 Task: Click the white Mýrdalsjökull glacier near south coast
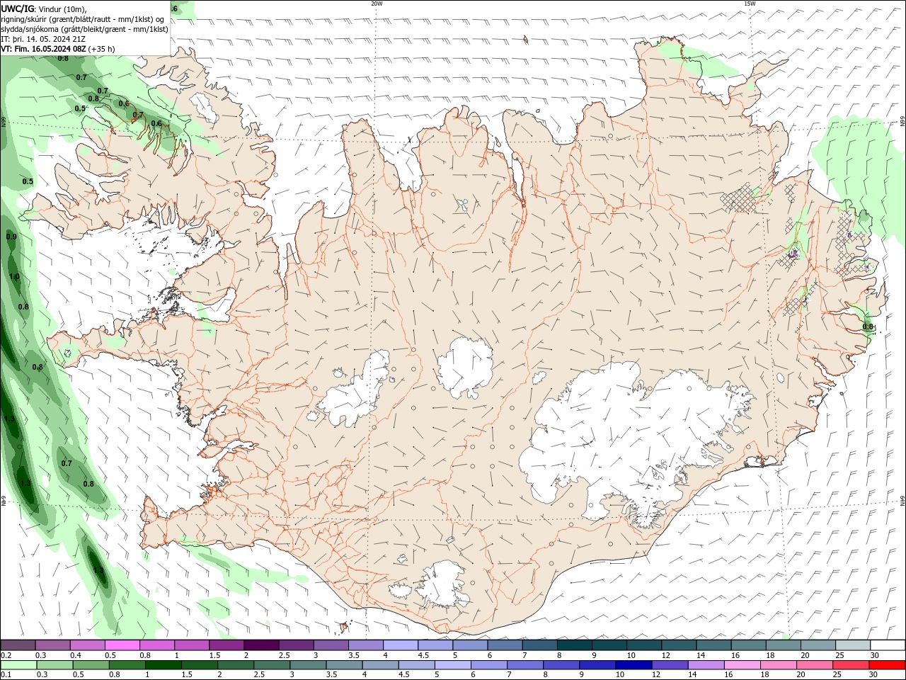[444, 583]
